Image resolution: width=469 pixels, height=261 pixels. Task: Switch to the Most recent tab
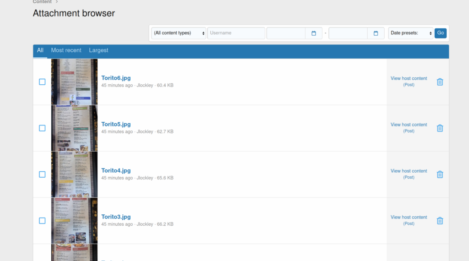pyautogui.click(x=66, y=50)
